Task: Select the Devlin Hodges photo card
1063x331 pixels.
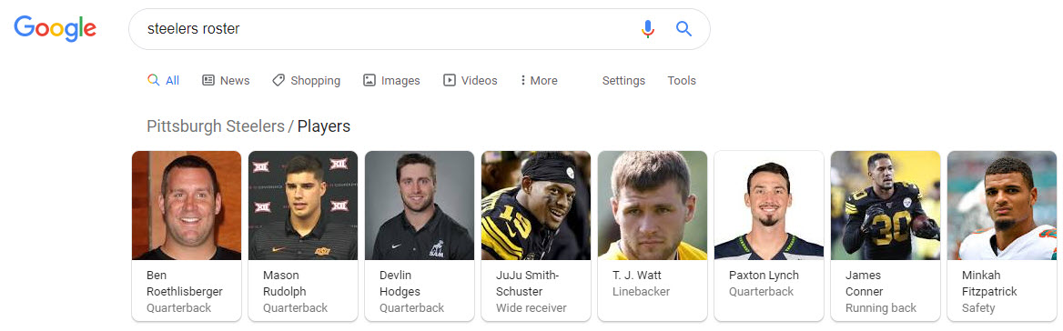Action: 420,236
